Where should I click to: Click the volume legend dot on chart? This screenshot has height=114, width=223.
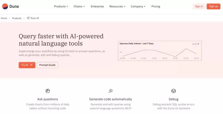tap(198, 44)
